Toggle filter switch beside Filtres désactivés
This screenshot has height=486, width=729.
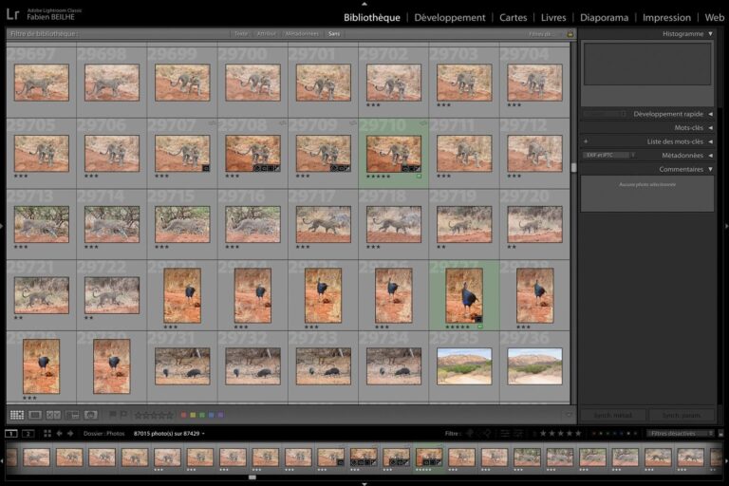coord(720,433)
